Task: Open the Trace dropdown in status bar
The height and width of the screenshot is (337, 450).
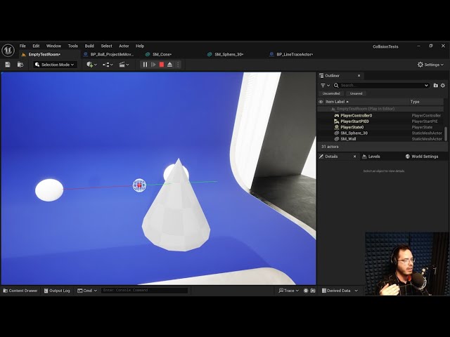Action: pyautogui.click(x=288, y=291)
